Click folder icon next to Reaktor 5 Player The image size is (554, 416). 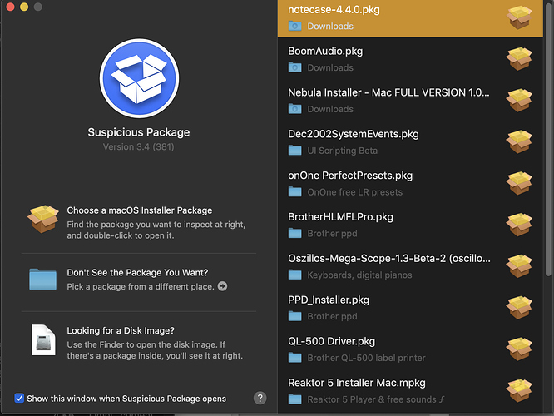[x=294, y=399]
